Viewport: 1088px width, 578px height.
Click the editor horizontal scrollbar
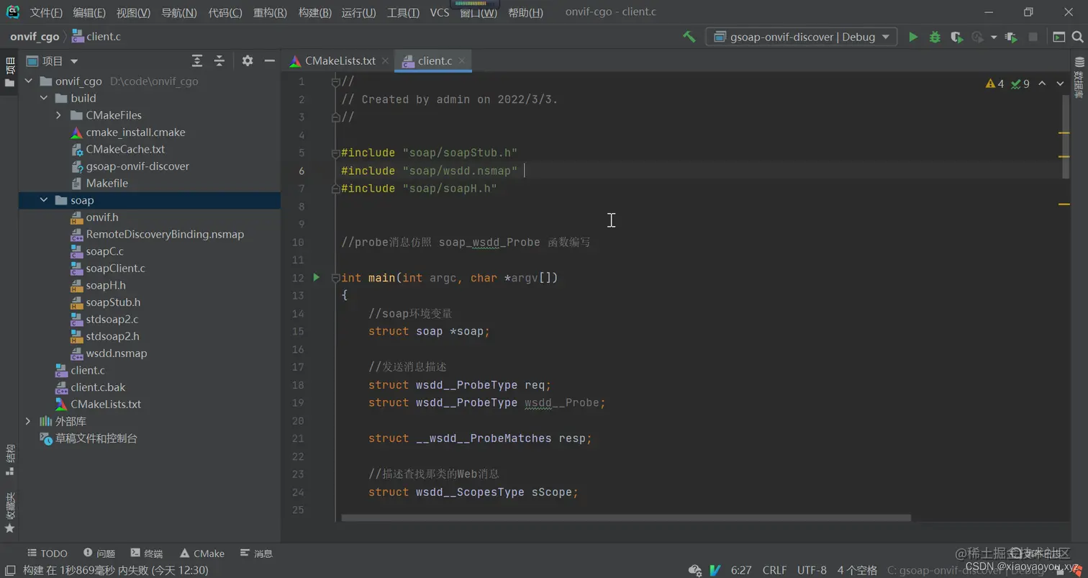[x=626, y=518]
